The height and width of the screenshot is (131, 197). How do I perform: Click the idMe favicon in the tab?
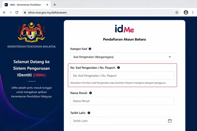[x=6, y=5]
